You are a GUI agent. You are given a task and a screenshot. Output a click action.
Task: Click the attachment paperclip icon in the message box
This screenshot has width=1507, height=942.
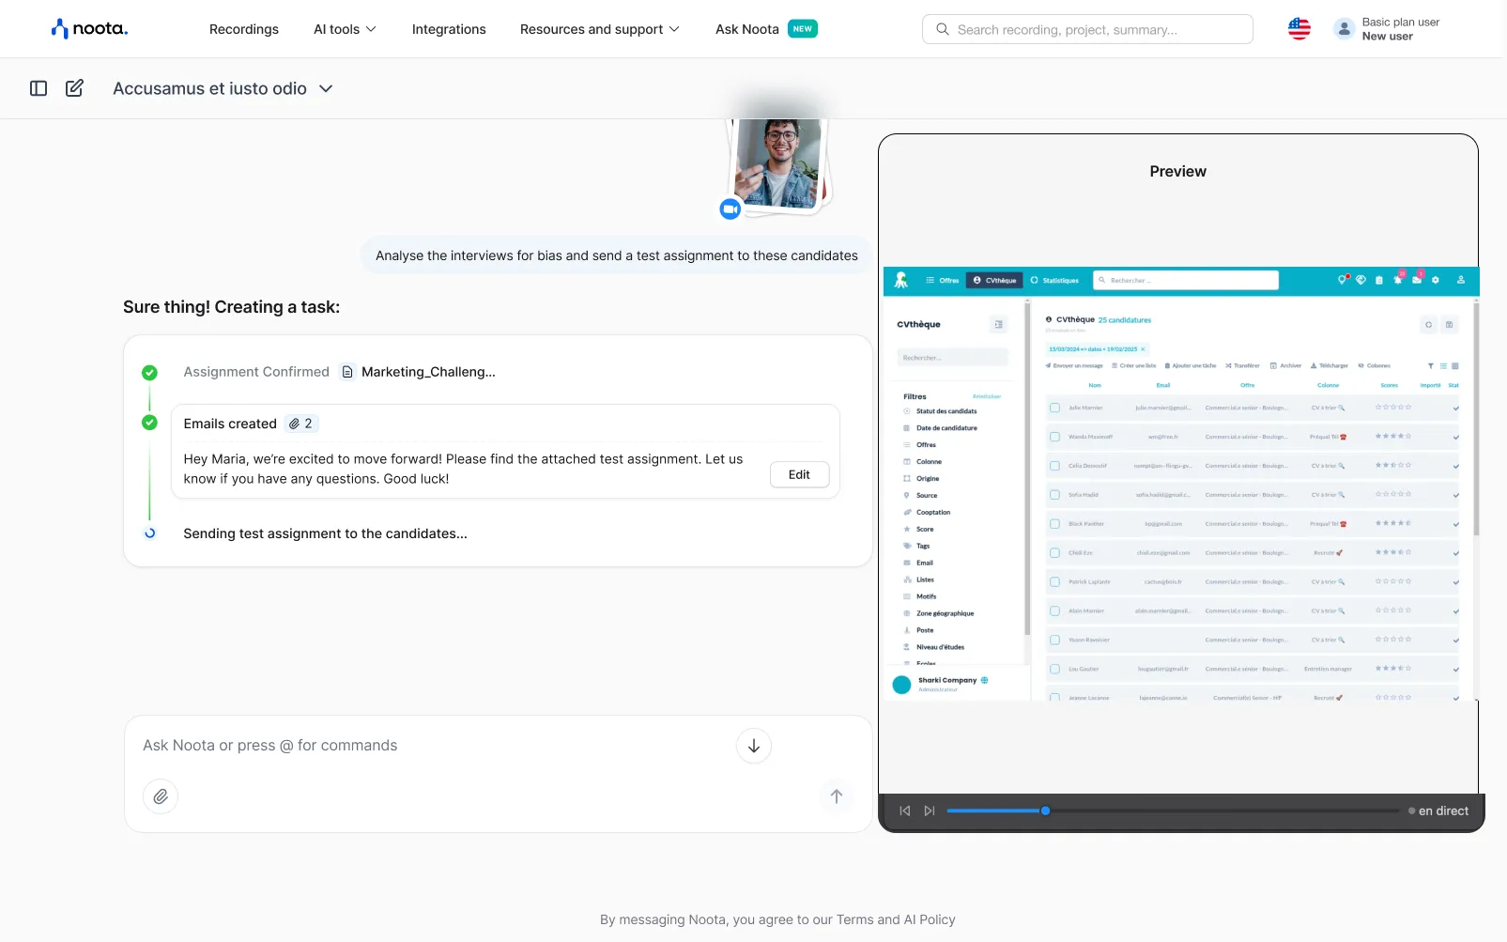(160, 795)
